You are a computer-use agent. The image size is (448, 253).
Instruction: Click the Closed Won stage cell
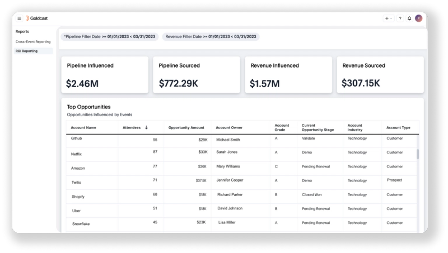pyautogui.click(x=312, y=194)
